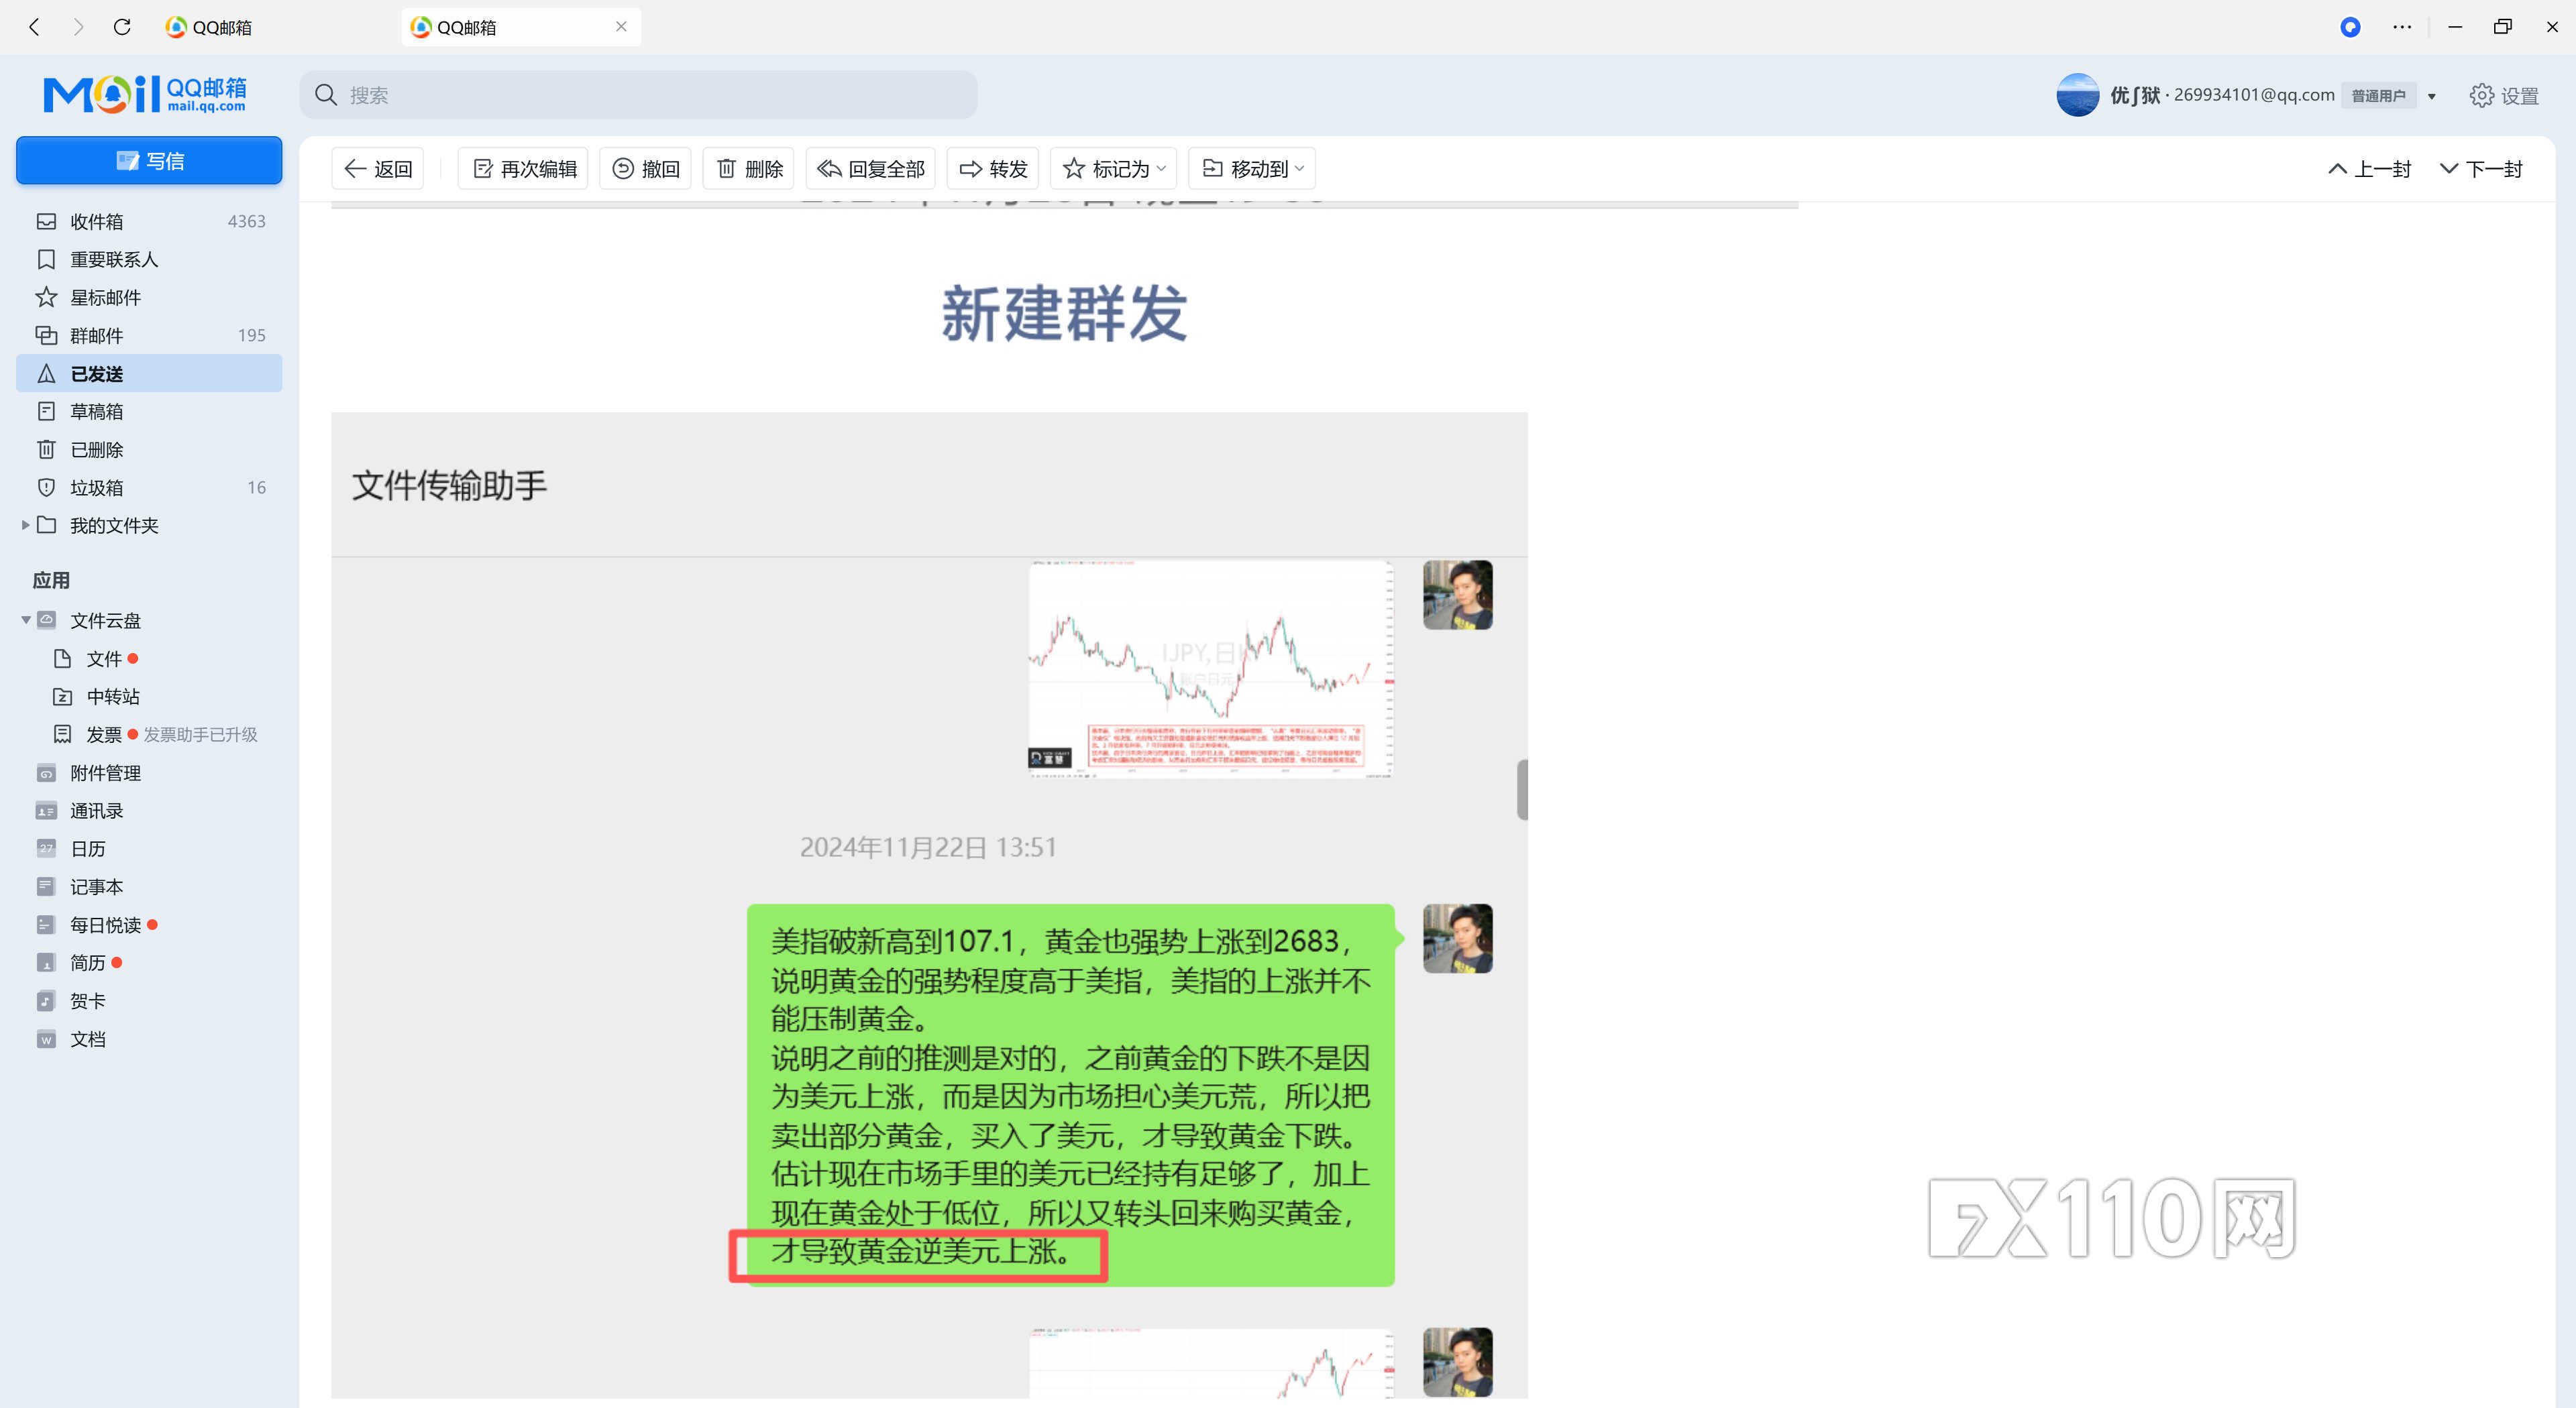Screen dimensions: 2576x1408
Task: Click the Group Mail count 195
Action: click(x=252, y=335)
